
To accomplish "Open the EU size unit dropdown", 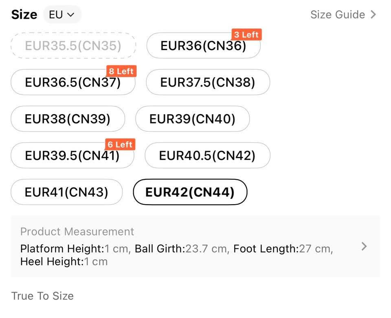I will coord(62,15).
